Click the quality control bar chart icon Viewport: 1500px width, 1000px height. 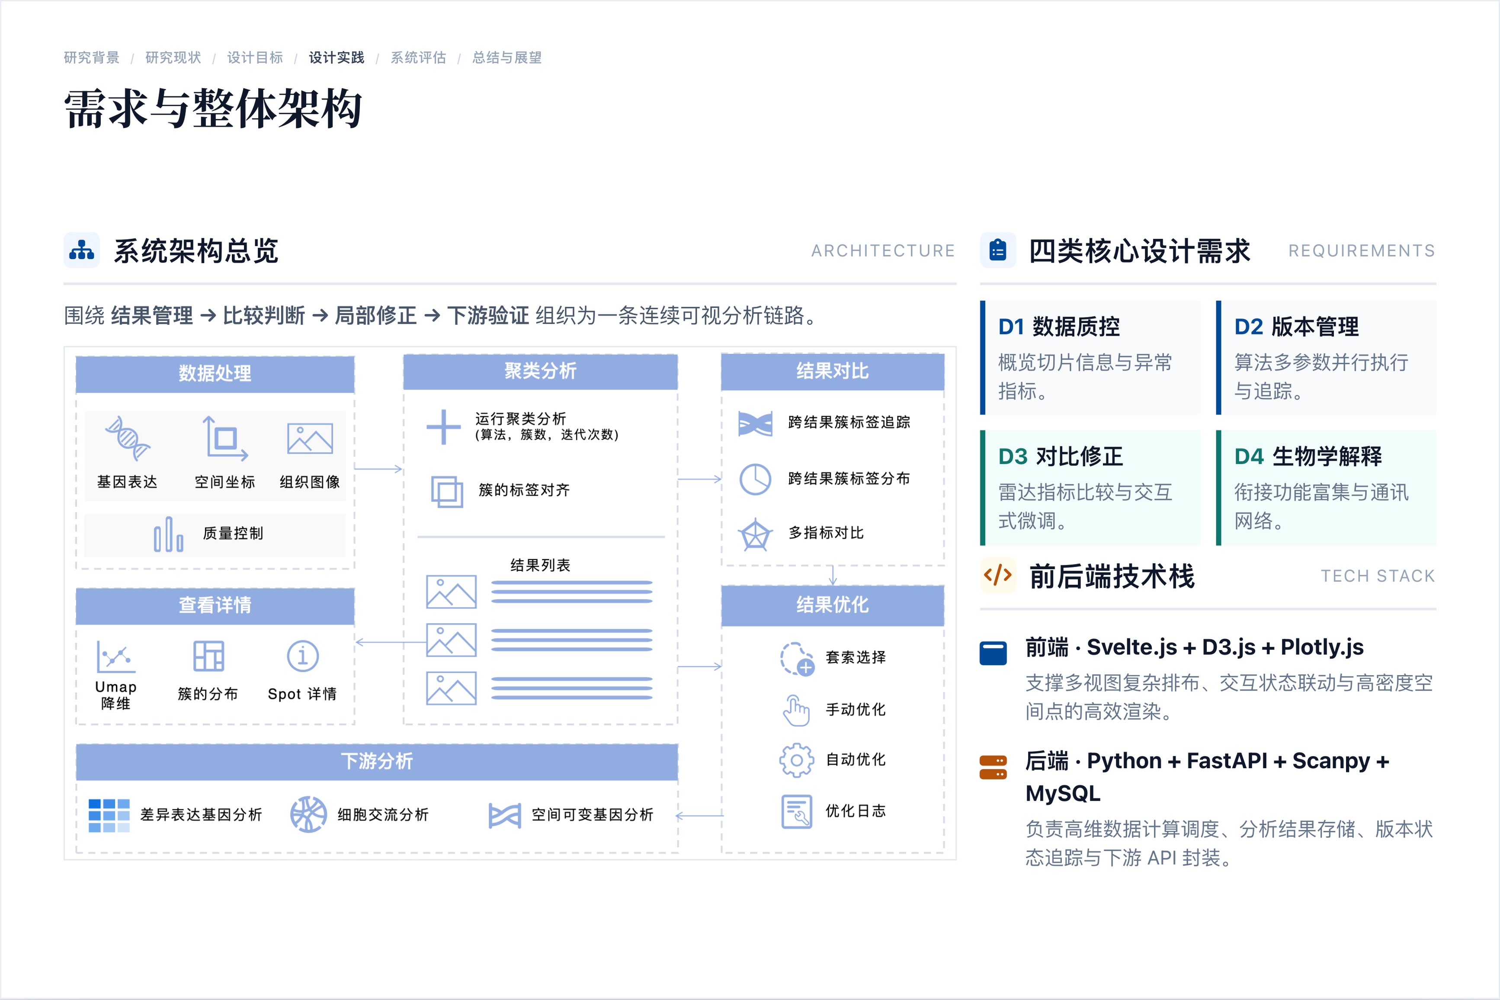[x=168, y=534]
